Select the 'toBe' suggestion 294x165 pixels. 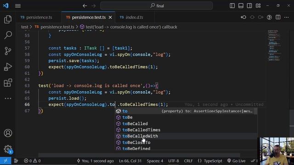[186, 117]
